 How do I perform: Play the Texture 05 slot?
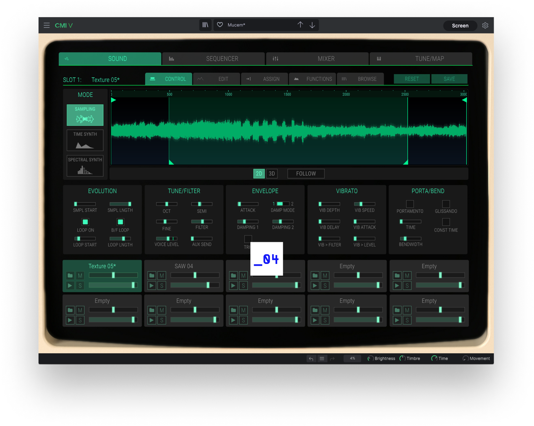coord(70,286)
